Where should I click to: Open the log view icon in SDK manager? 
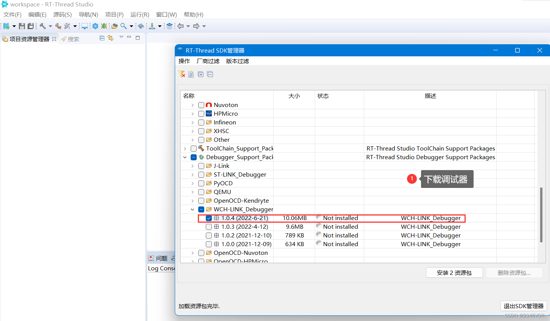(191, 74)
